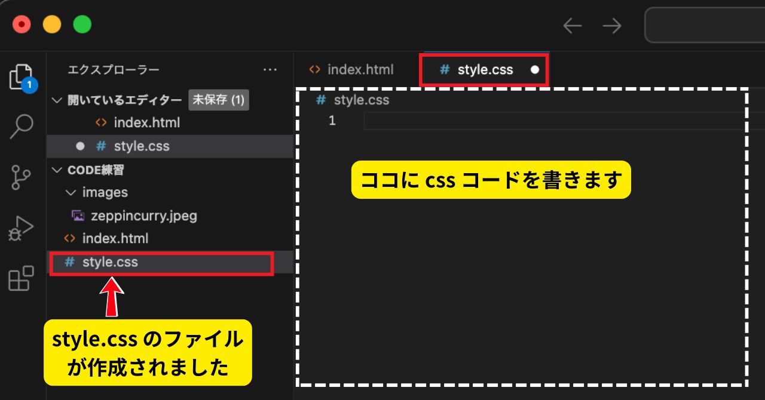Viewport: 765px width, 400px height.
Task: Select style.css in the Open Editors list
Action: (x=140, y=146)
